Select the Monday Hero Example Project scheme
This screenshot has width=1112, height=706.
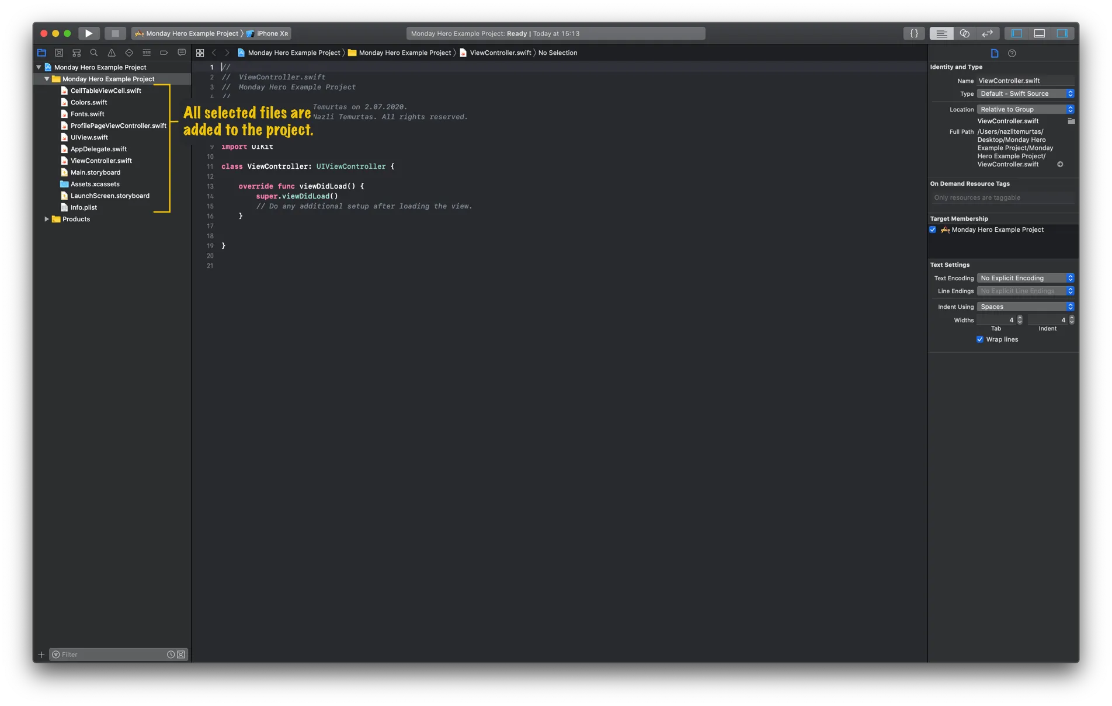click(x=187, y=33)
